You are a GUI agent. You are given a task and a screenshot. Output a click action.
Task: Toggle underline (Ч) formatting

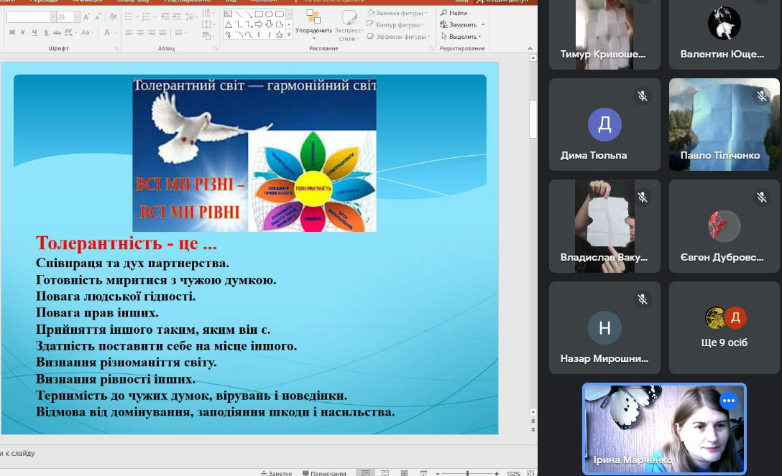(x=34, y=33)
